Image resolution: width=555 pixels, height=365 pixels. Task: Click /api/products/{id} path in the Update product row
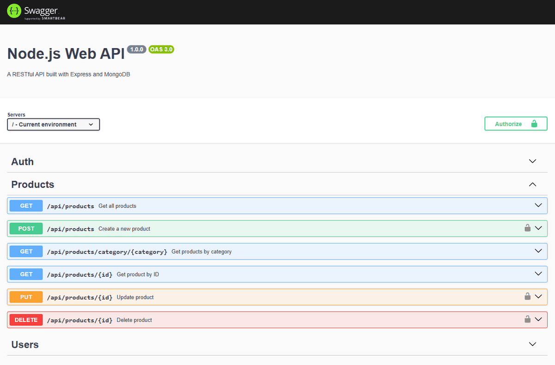(x=80, y=297)
